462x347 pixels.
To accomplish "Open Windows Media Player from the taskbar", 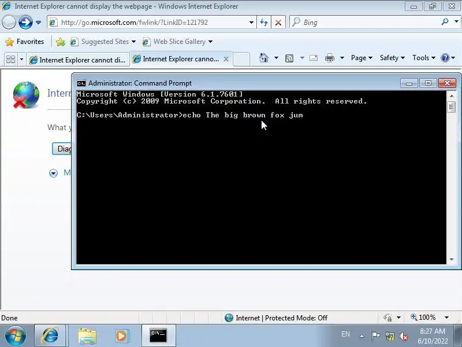I will [x=121, y=336].
